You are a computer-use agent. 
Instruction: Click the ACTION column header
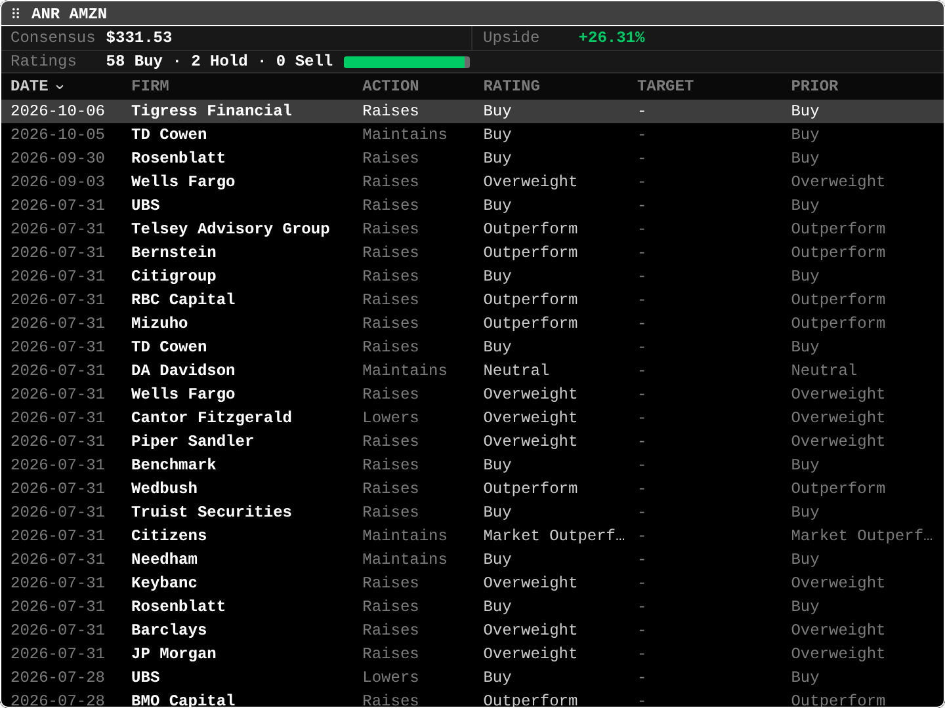390,86
